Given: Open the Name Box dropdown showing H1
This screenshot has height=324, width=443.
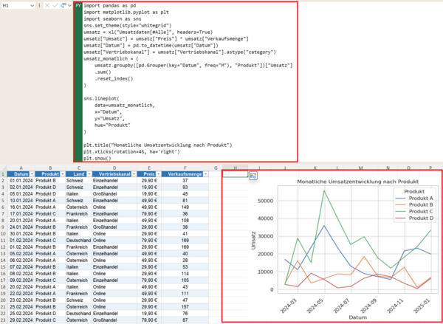Looking at the screenshot, I should point(32,5).
